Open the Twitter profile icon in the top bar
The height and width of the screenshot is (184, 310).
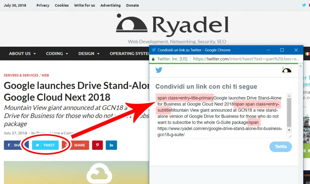pos(304,5)
